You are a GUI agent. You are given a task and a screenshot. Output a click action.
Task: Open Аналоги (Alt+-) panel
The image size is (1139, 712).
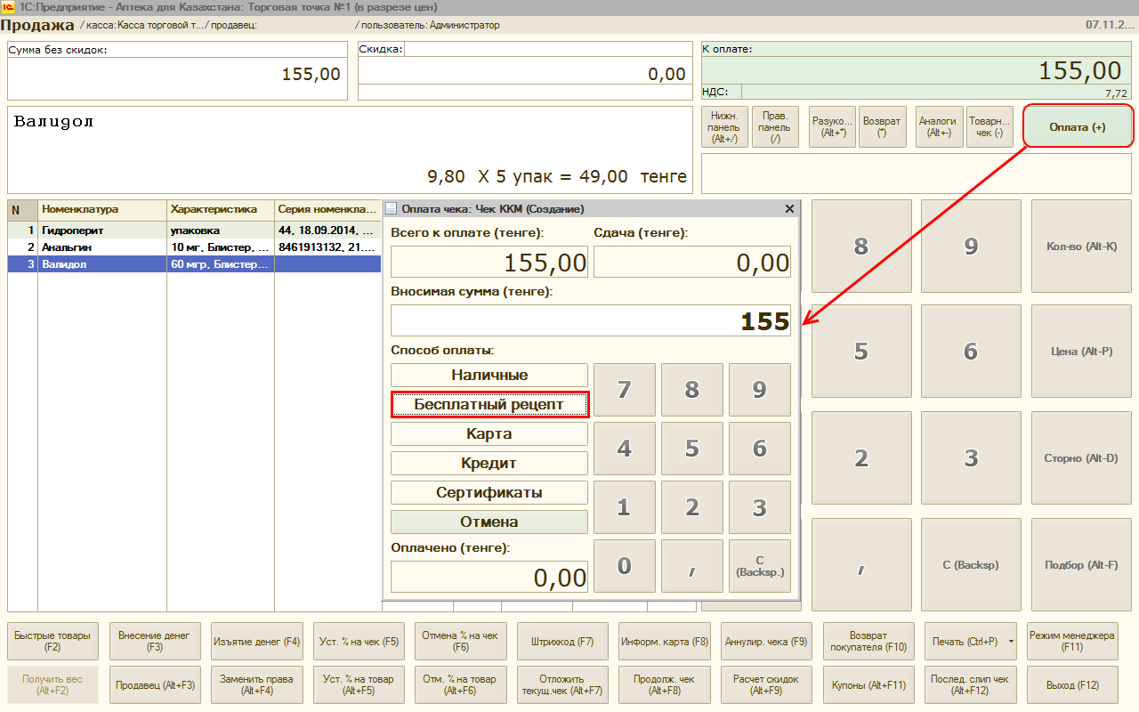tap(937, 127)
